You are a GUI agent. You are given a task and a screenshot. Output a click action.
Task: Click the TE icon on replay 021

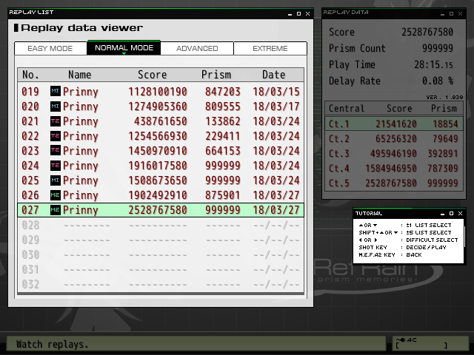tap(56, 121)
